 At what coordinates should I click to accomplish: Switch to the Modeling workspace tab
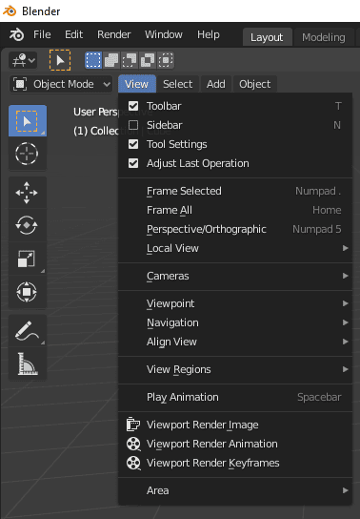click(324, 37)
